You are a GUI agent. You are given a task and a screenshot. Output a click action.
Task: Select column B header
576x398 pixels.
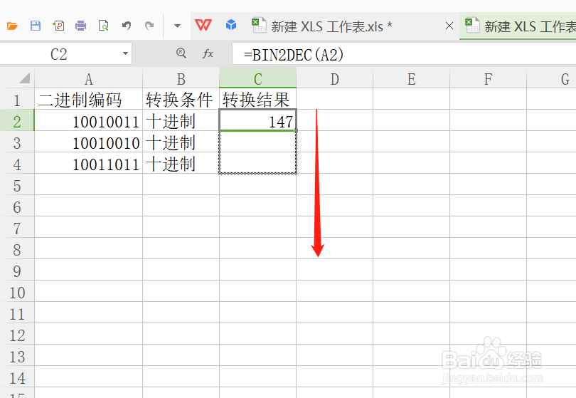pos(181,79)
